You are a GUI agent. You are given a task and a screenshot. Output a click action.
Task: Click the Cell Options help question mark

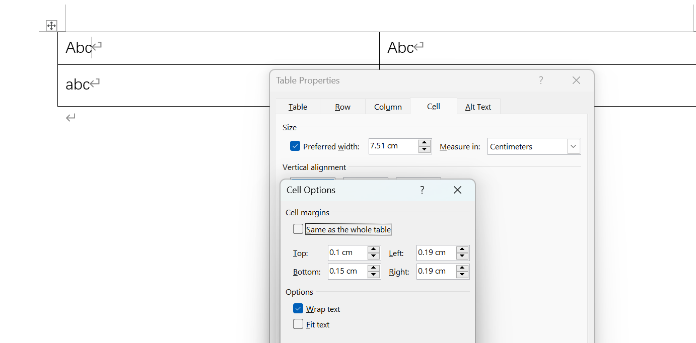click(x=422, y=190)
